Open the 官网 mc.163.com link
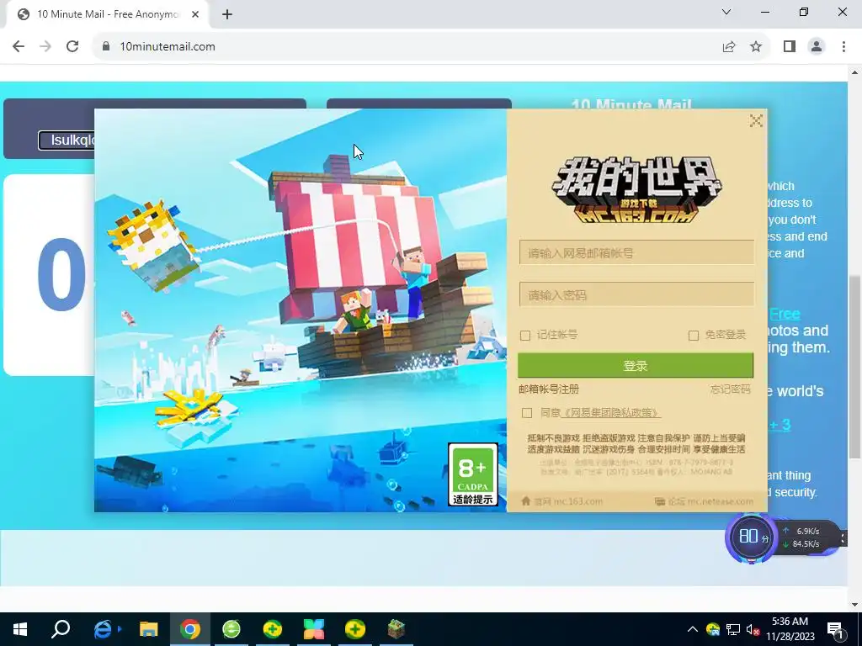862x646 pixels. pos(561,501)
